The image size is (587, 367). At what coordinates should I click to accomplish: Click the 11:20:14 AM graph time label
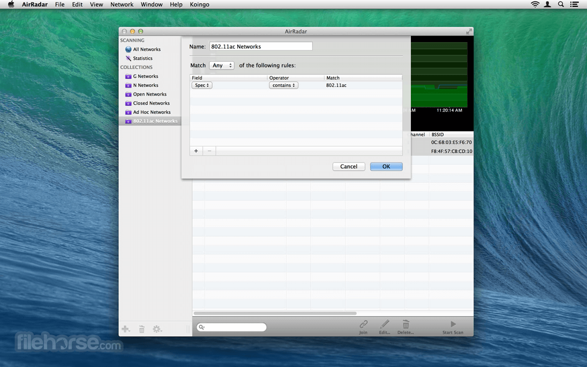(x=449, y=111)
